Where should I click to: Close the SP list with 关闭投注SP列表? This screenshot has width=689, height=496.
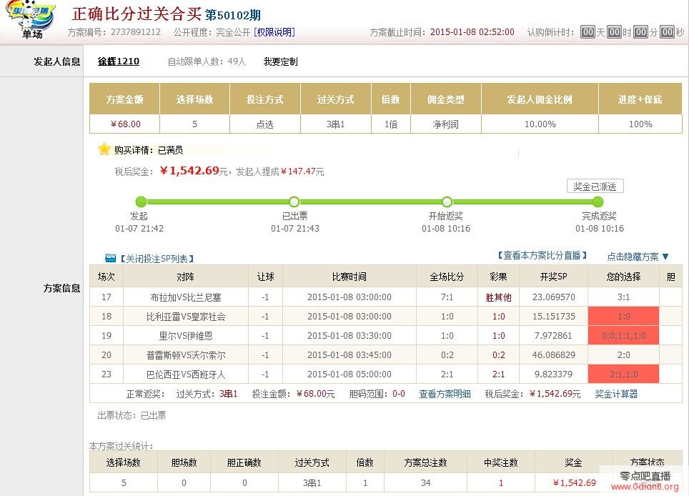click(x=156, y=259)
